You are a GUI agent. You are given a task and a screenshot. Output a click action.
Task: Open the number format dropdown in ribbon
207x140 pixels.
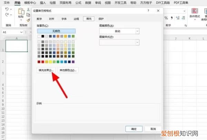coord(185,11)
